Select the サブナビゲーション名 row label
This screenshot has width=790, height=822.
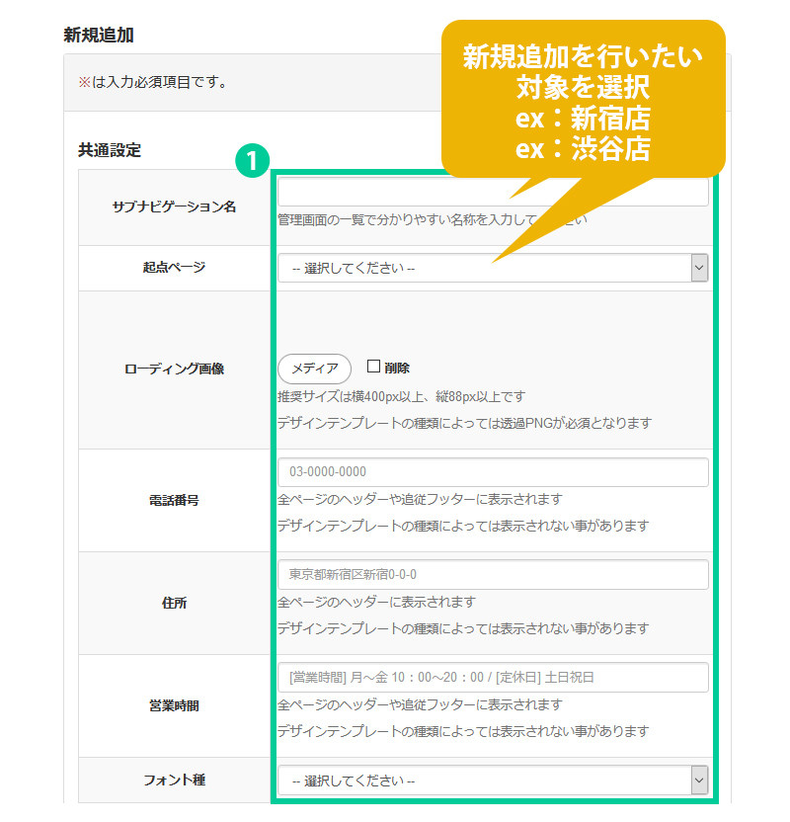(x=174, y=206)
